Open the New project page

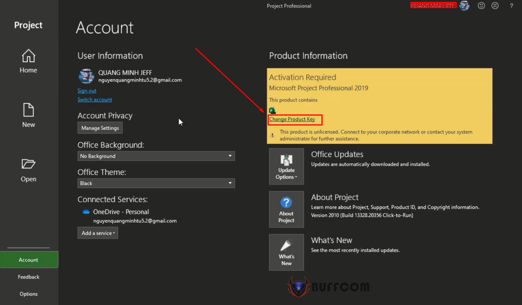point(28,115)
